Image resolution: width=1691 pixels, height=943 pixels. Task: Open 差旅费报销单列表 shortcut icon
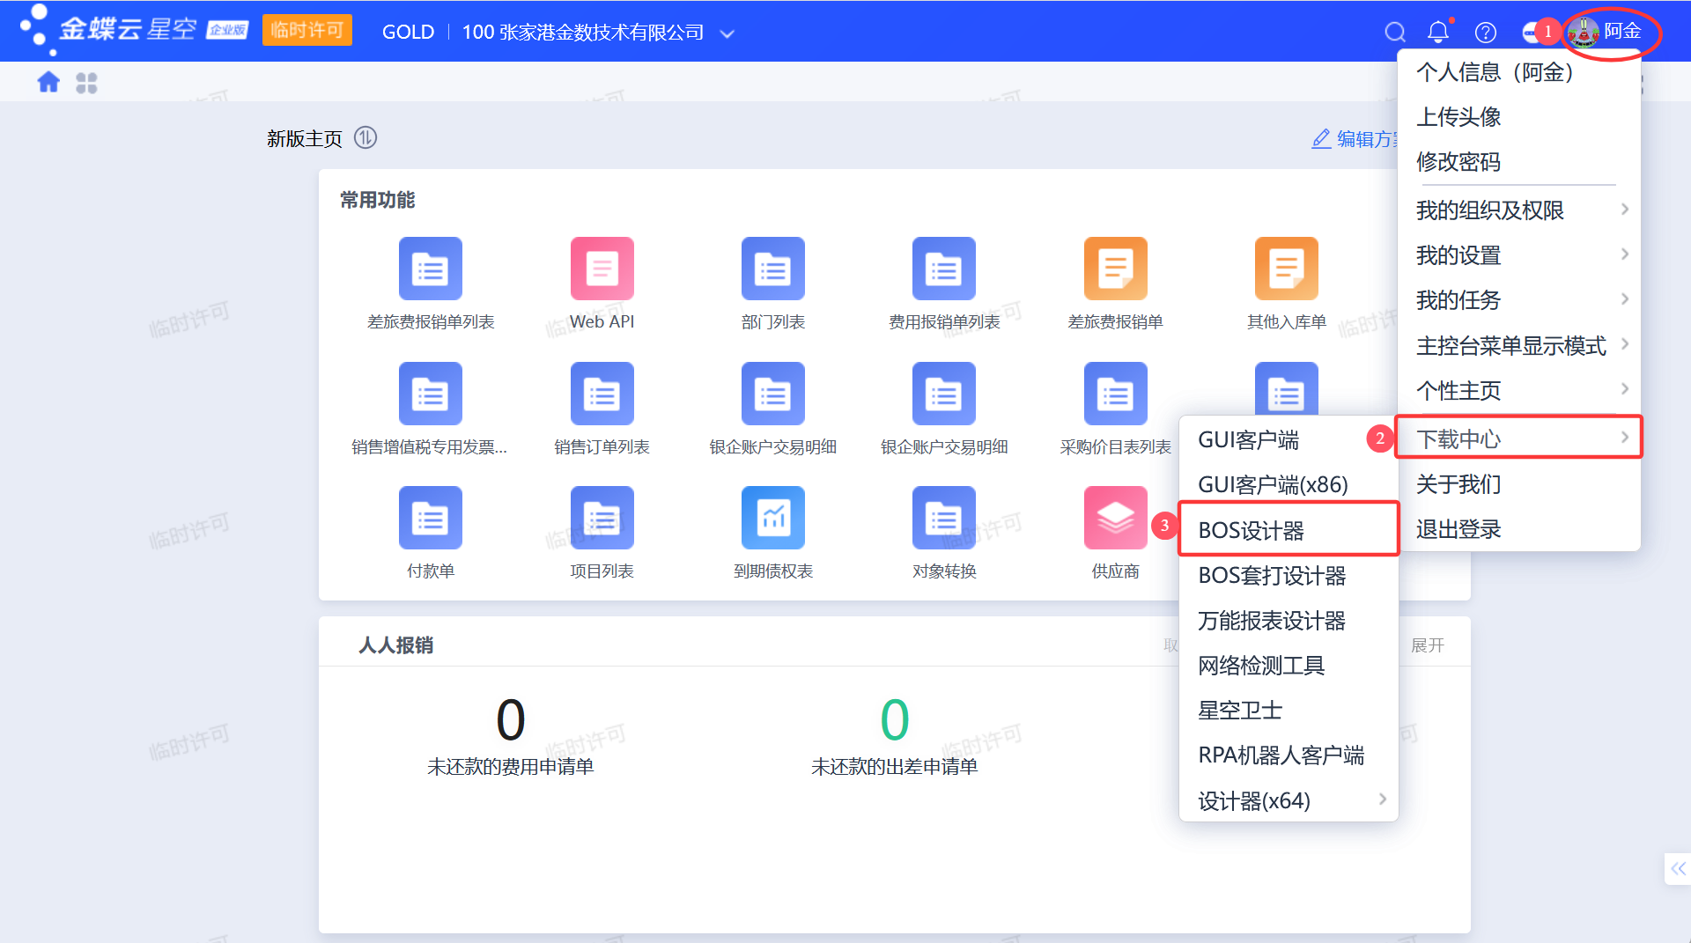click(x=431, y=269)
